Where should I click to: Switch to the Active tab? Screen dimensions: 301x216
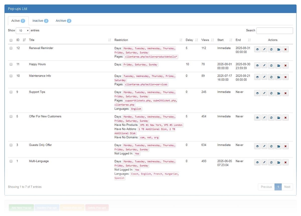[18, 21]
